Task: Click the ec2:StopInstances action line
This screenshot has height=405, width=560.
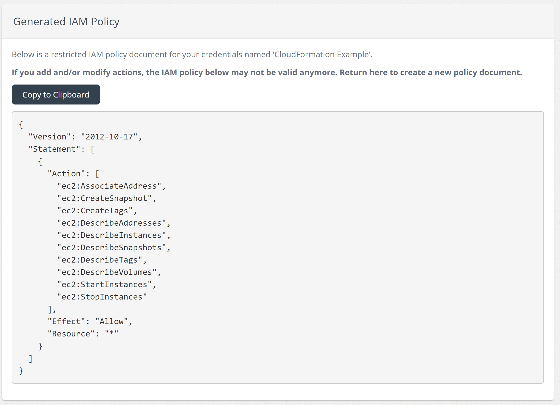Action: pyautogui.click(x=103, y=297)
